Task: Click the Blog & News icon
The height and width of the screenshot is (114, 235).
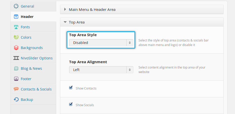Action: point(16,69)
